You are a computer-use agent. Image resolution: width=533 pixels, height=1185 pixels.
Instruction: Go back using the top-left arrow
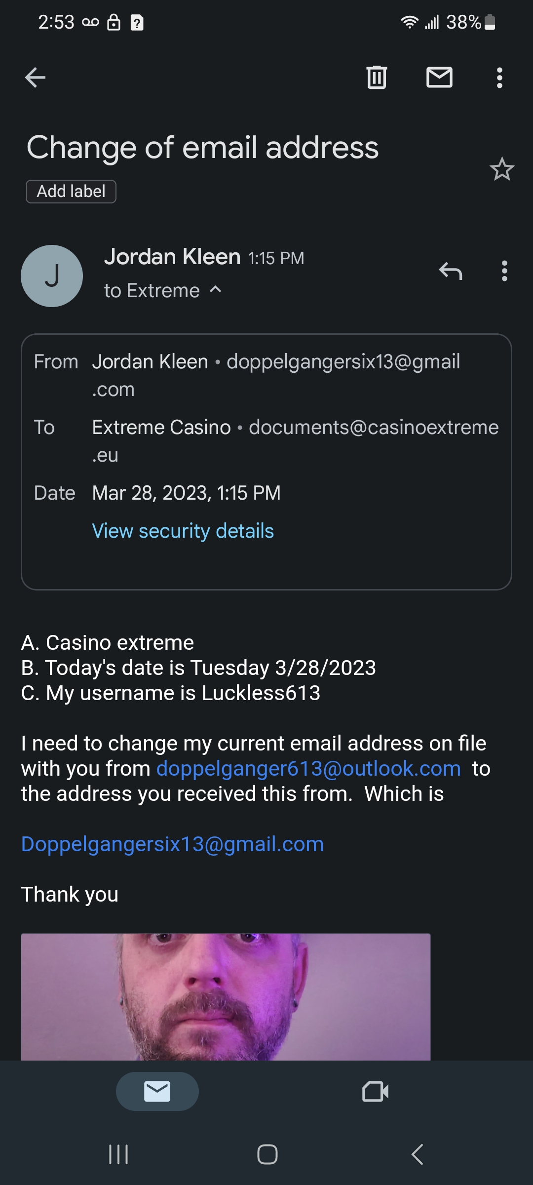(35, 78)
